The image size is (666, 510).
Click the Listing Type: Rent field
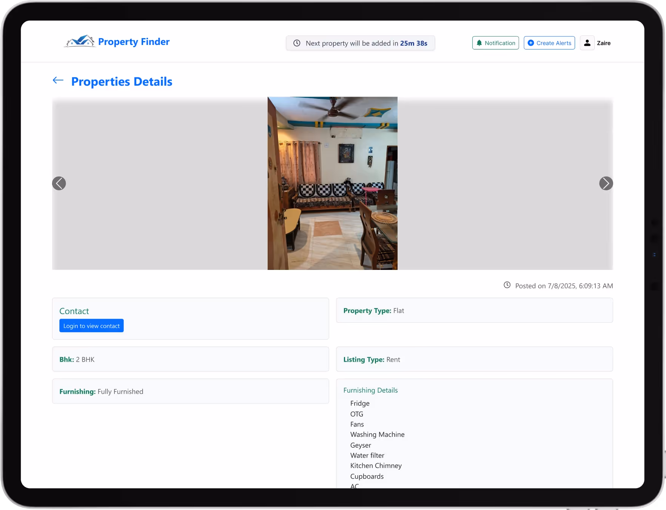[x=474, y=359]
